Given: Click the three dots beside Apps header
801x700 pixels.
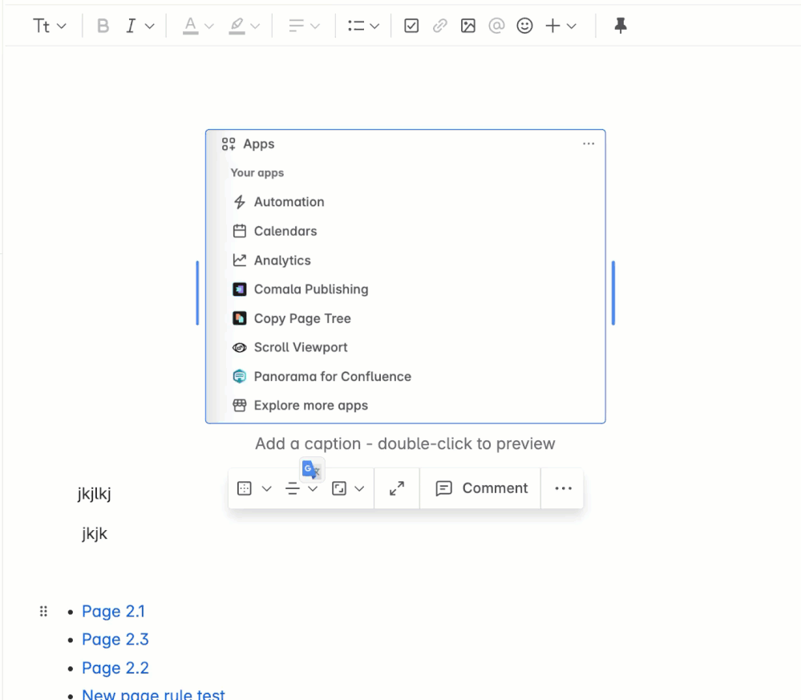Looking at the screenshot, I should pos(589,144).
